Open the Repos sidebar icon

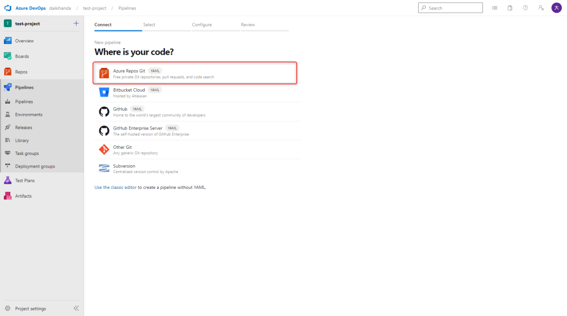[8, 72]
